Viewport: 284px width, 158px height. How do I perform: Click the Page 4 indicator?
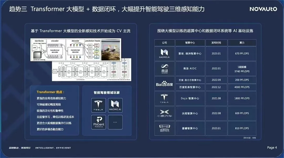(272, 148)
